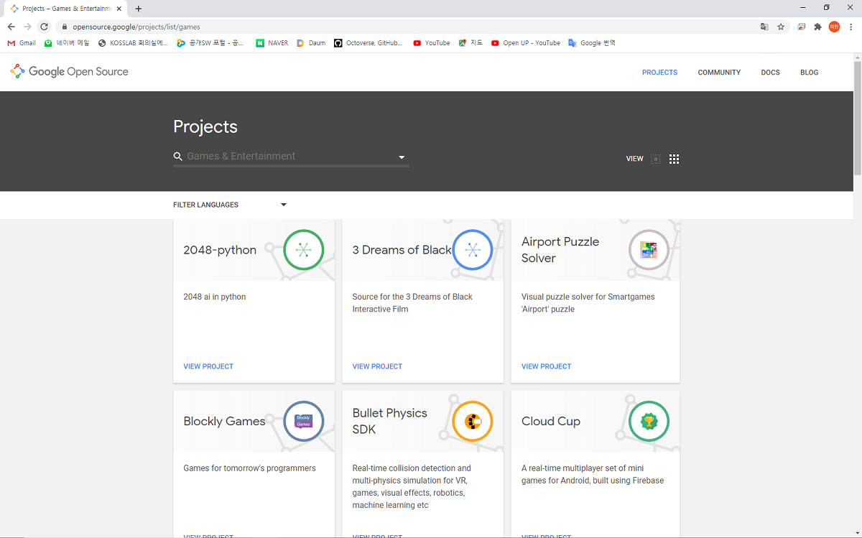
Task: Click the translate page icon in address bar
Action: coord(764,27)
